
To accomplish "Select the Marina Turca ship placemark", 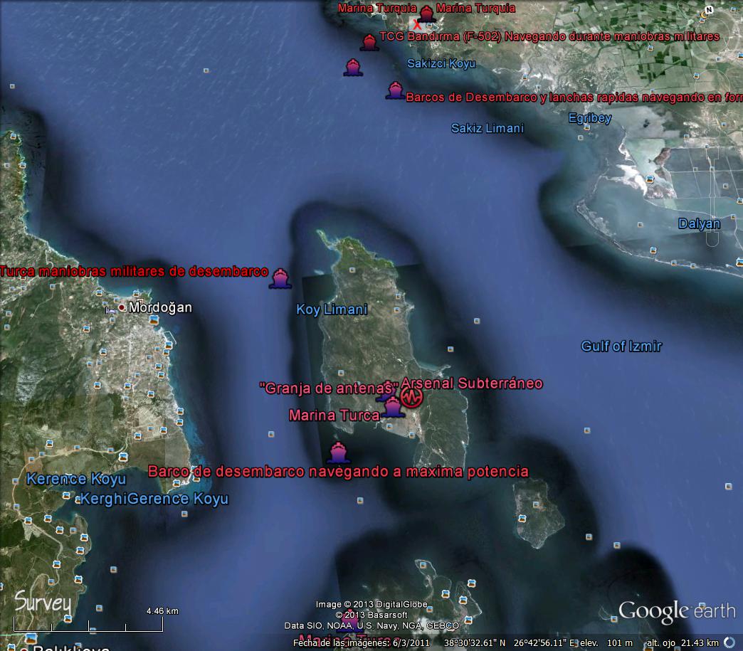I will coord(392,408).
